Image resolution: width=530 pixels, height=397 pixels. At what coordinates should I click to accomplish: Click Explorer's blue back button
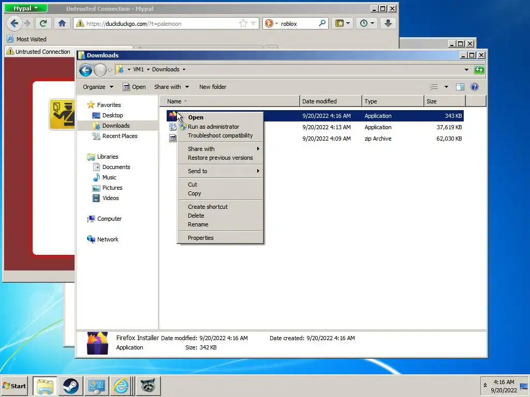(85, 70)
